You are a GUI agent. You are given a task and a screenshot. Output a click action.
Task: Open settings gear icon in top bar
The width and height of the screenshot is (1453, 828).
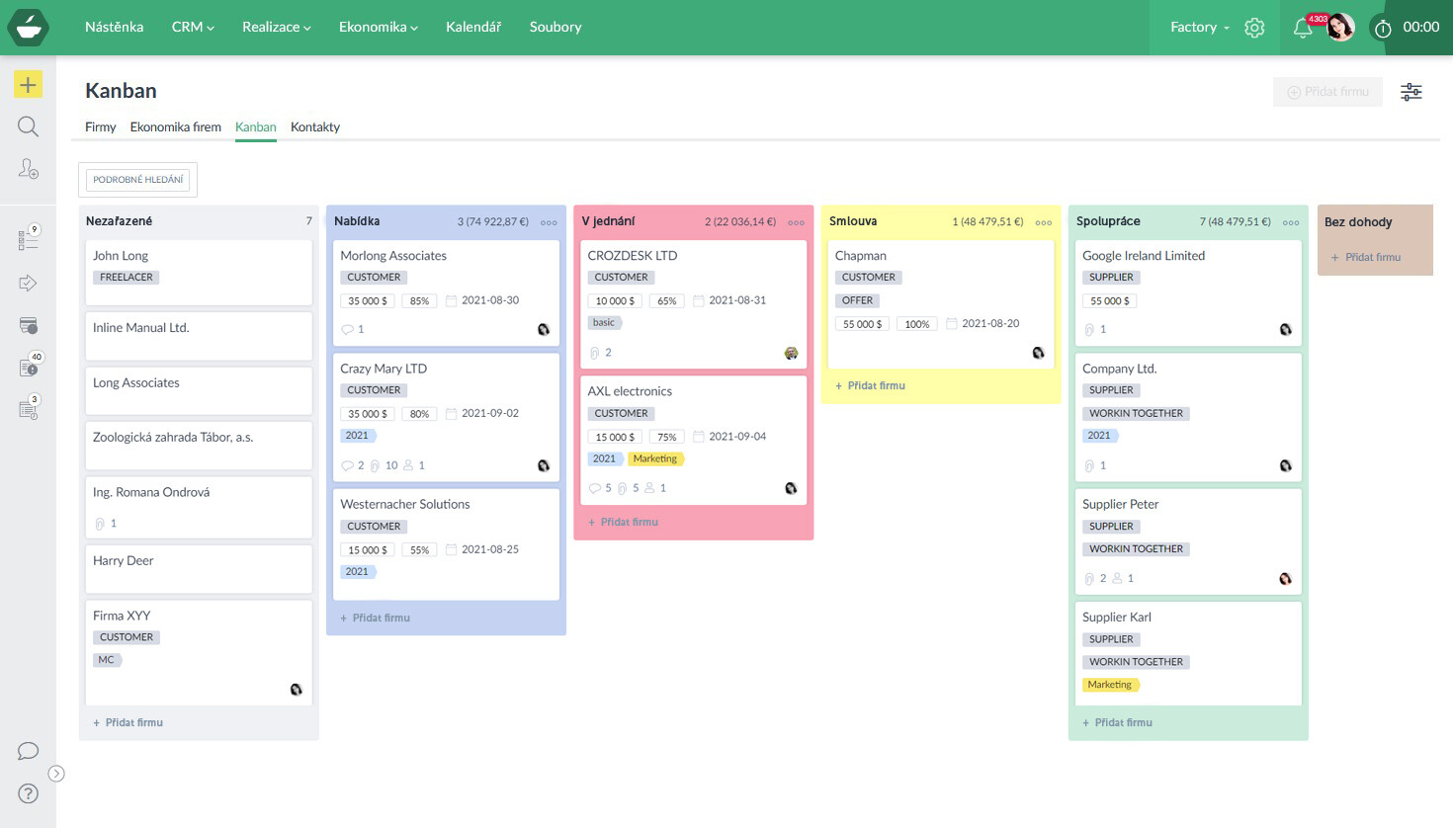(1254, 28)
